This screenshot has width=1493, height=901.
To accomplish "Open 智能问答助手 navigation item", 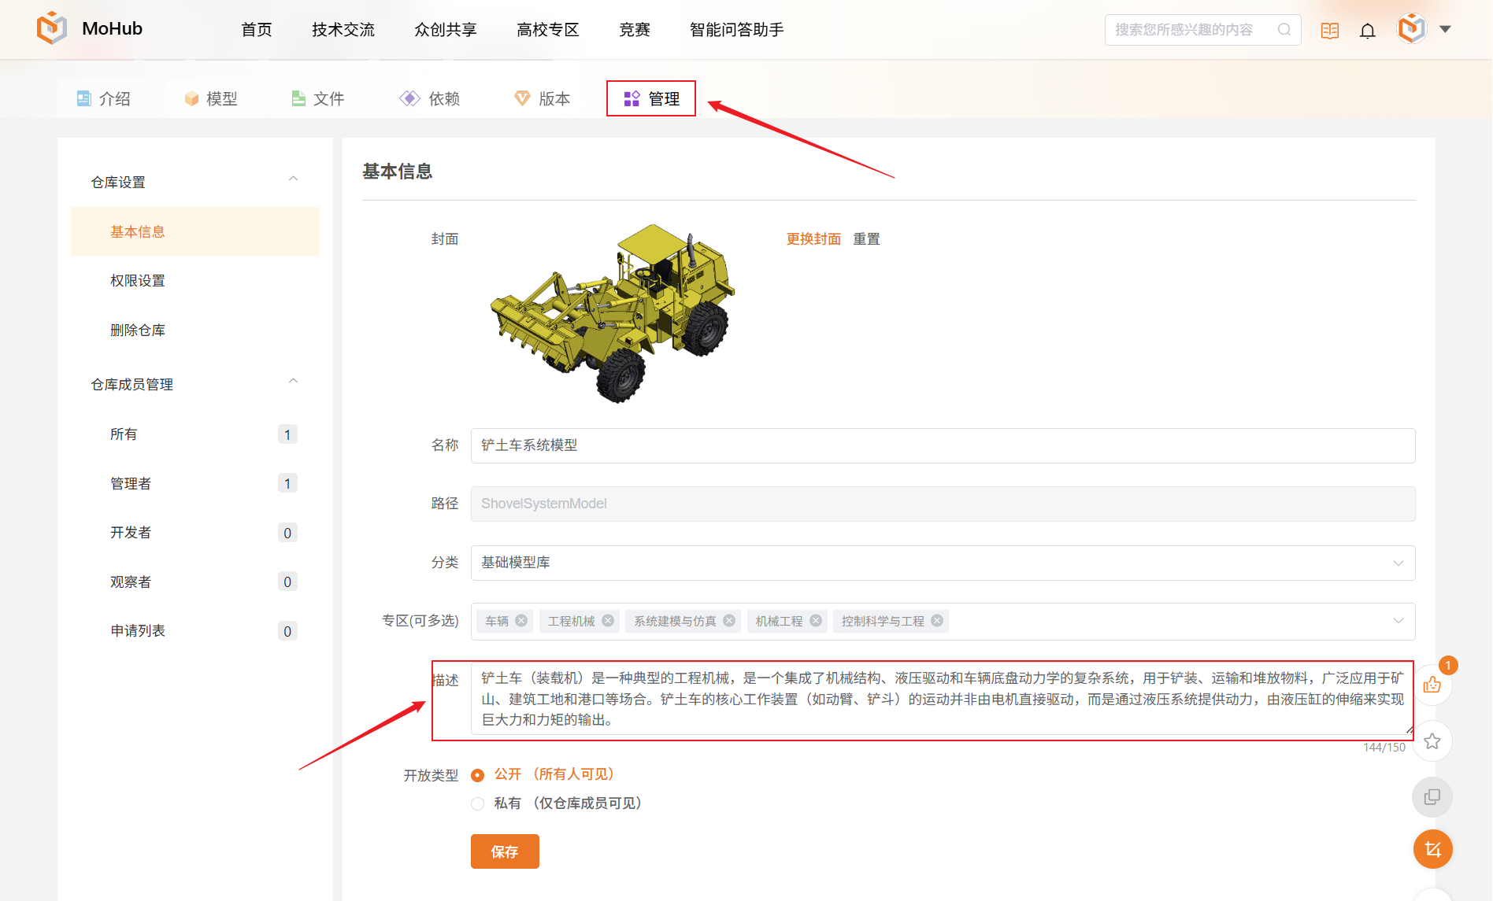I will click(737, 30).
